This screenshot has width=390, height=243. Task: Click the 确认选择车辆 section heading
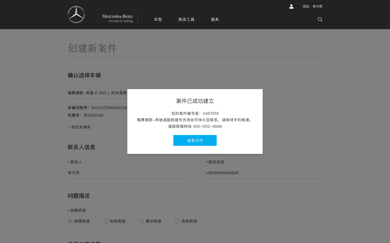tap(84, 75)
